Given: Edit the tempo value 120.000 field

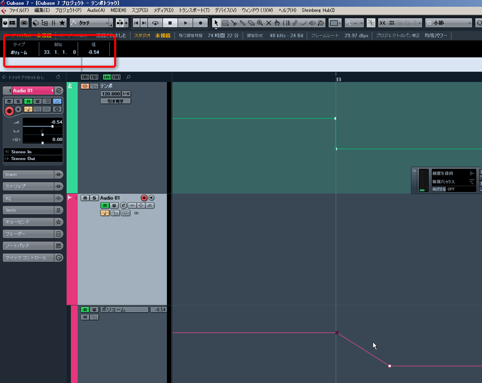Looking at the screenshot, I should pos(111,94).
